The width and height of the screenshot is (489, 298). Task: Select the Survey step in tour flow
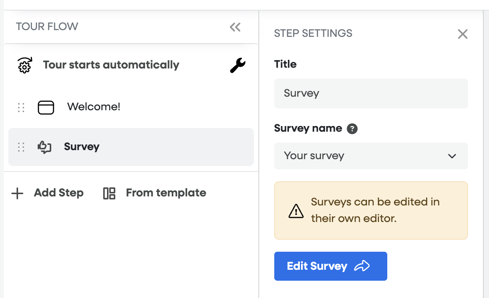pos(82,147)
